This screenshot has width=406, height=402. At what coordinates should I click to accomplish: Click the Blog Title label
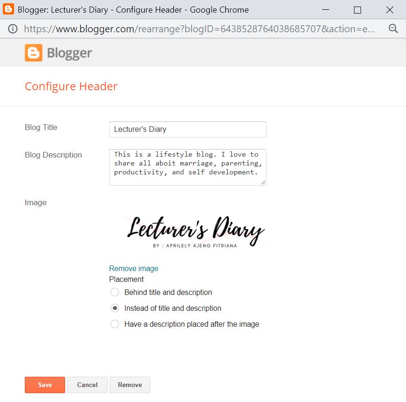click(41, 127)
